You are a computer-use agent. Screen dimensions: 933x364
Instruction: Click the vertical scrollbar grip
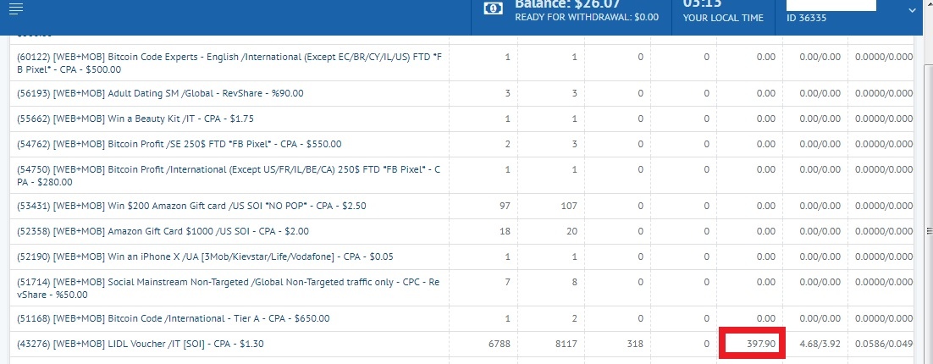point(929,231)
